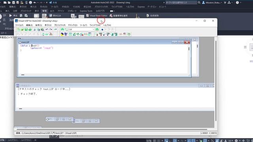Click the Replace icon next to Find binoculars
This screenshot has height=142, width=253.
[66, 29]
